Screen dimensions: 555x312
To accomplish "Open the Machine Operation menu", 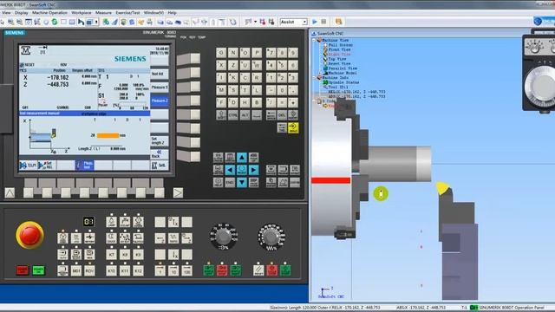I will coord(49,12).
